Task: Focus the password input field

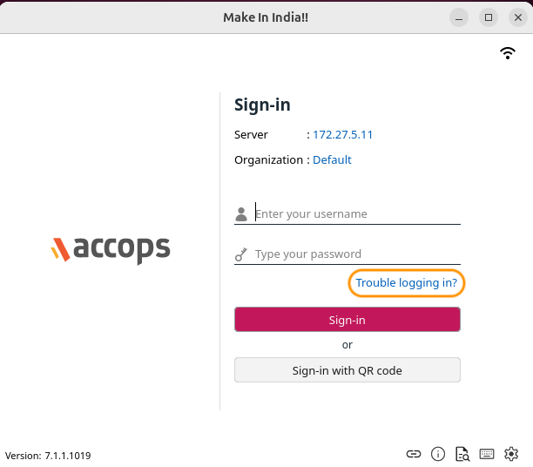Action: (356, 254)
